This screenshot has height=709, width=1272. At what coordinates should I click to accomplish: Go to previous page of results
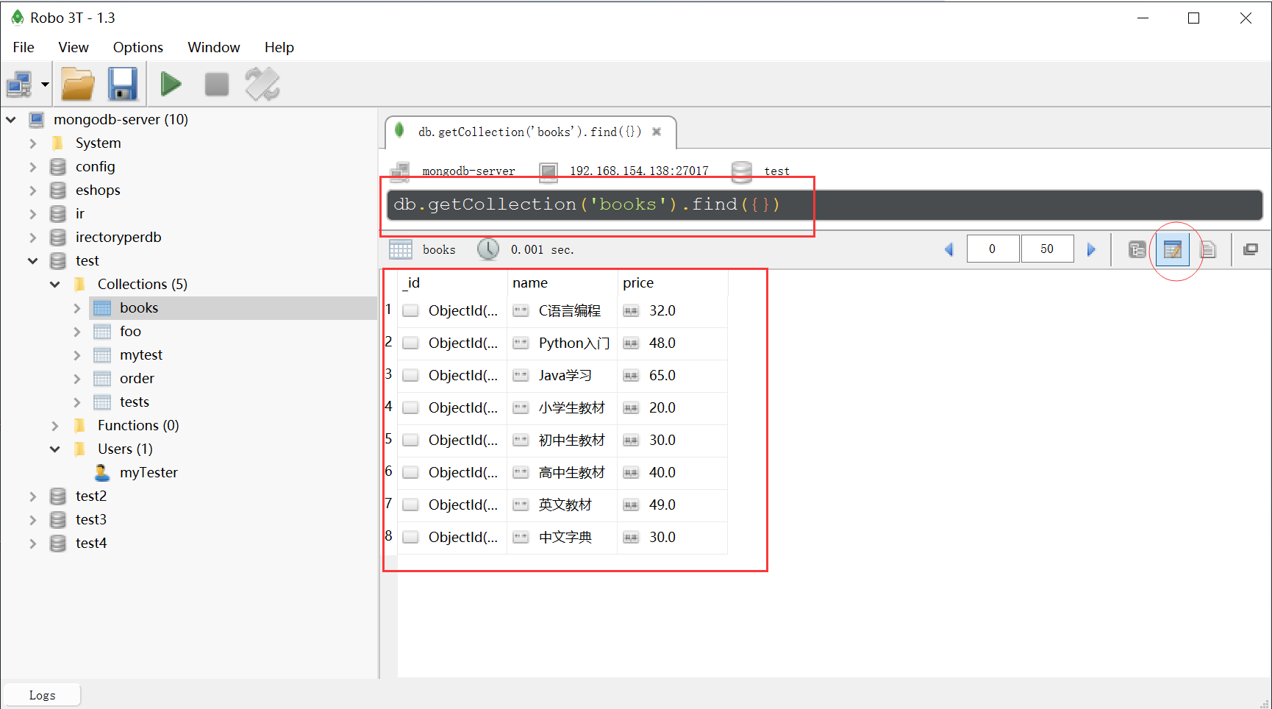(x=948, y=249)
